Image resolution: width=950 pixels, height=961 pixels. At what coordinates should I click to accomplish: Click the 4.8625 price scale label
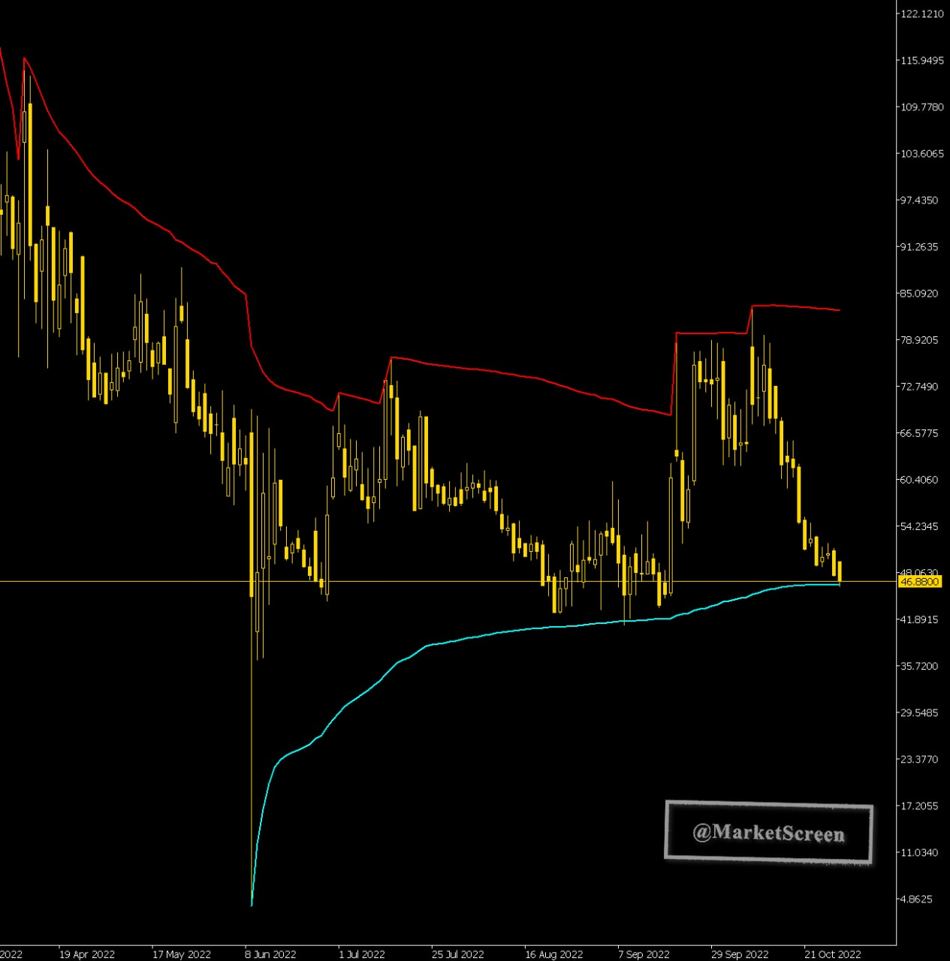[916, 899]
